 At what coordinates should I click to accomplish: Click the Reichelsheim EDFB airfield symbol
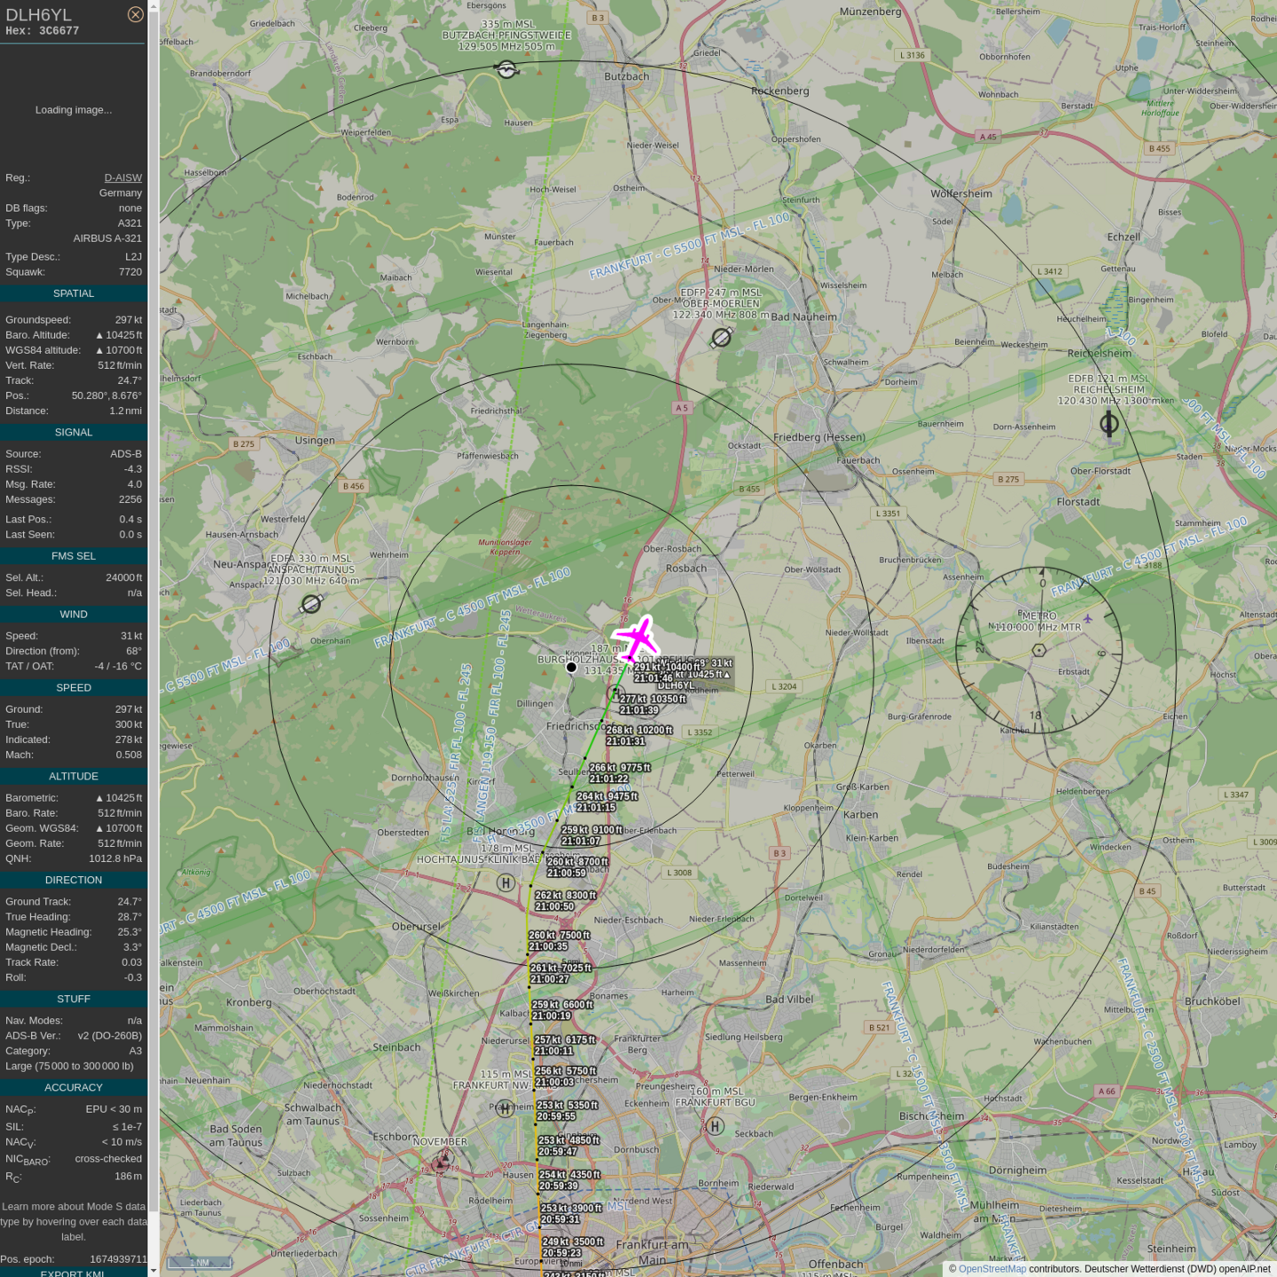tap(1109, 424)
